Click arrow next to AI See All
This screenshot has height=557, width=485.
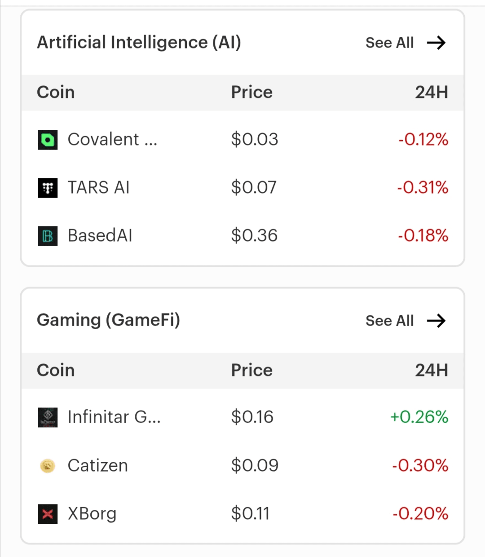click(x=436, y=43)
